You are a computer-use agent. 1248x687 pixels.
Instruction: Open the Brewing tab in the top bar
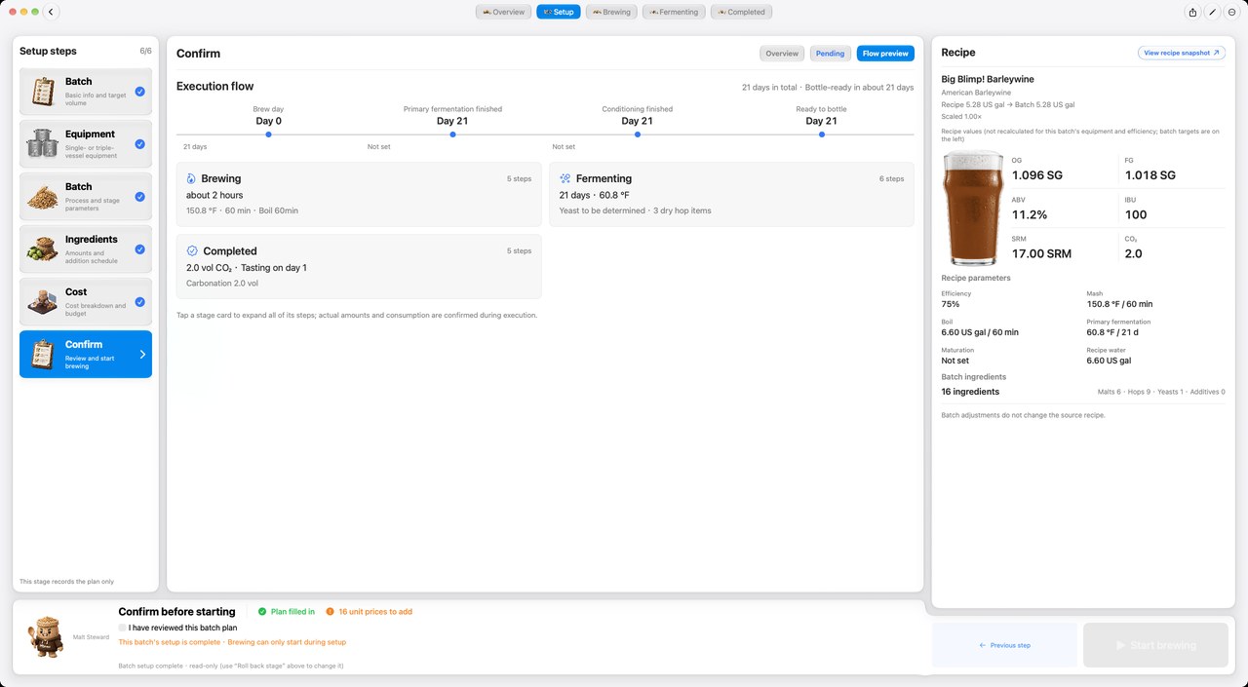[x=611, y=12]
